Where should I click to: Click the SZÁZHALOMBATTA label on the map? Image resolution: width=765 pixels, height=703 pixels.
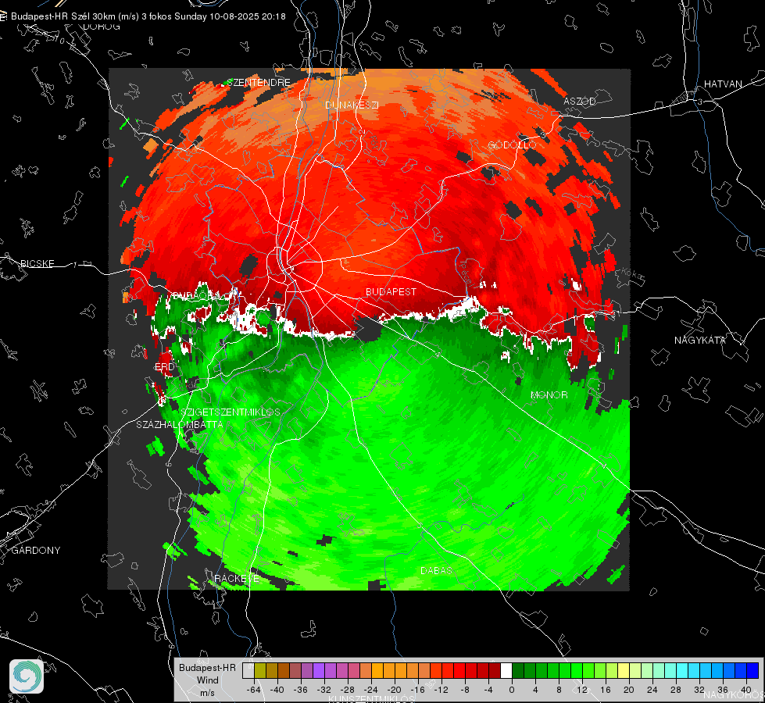[180, 424]
